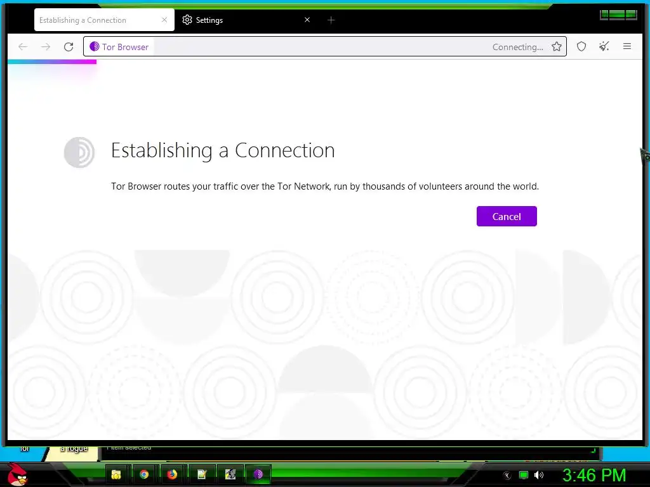Close the Settings tab

[307, 20]
